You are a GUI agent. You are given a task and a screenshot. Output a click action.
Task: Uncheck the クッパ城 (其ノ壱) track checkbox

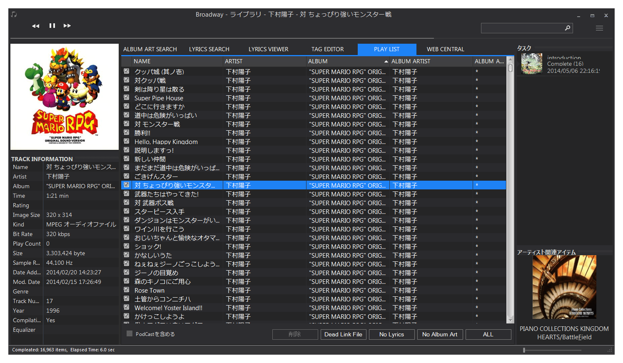(127, 71)
